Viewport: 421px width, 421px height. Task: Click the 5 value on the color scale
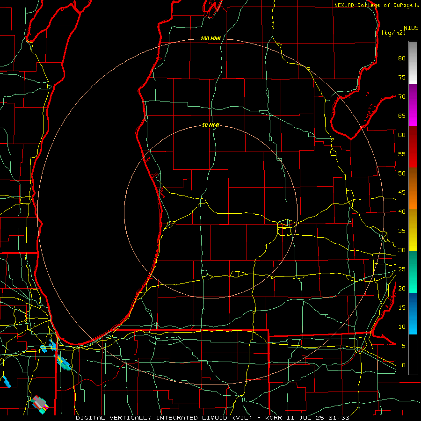(404, 346)
